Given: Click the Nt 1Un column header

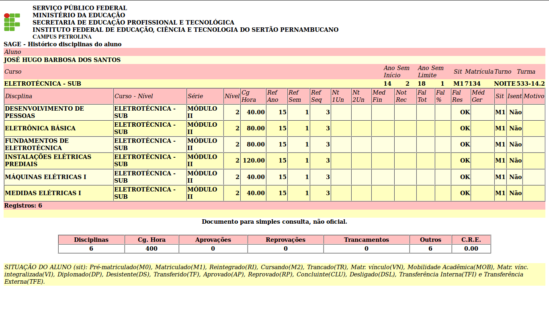Looking at the screenshot, I should (341, 96).
